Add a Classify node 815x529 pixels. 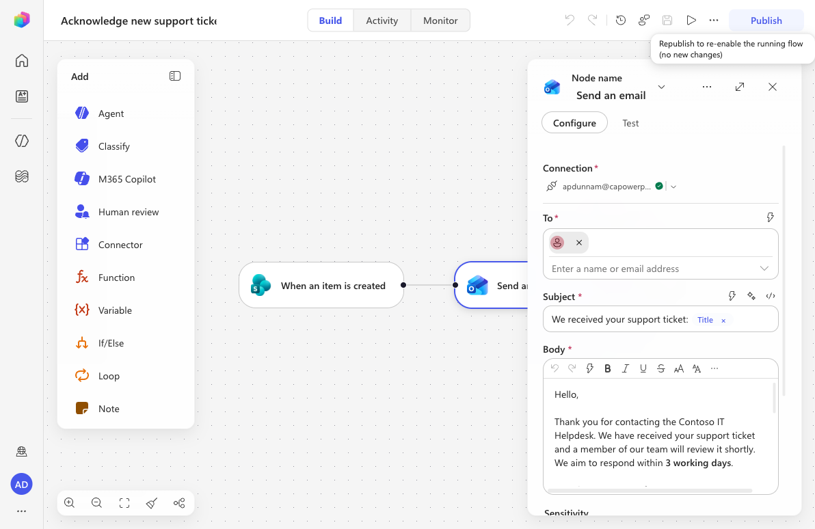click(x=126, y=146)
